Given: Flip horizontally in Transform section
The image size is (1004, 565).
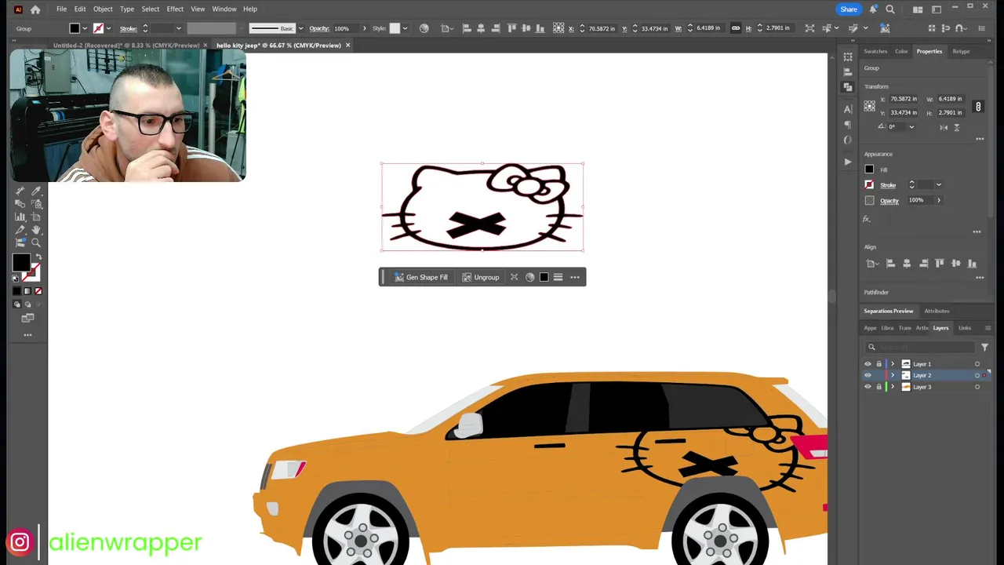Looking at the screenshot, I should (944, 127).
